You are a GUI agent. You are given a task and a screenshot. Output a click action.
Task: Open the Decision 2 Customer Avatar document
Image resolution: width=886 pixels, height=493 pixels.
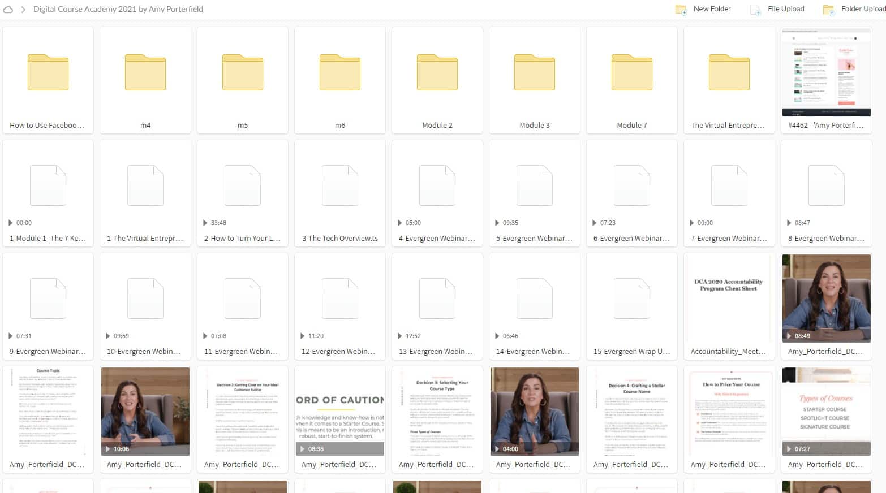(243, 412)
